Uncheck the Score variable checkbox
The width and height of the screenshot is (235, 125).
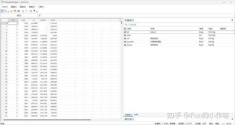click(x=125, y=45)
